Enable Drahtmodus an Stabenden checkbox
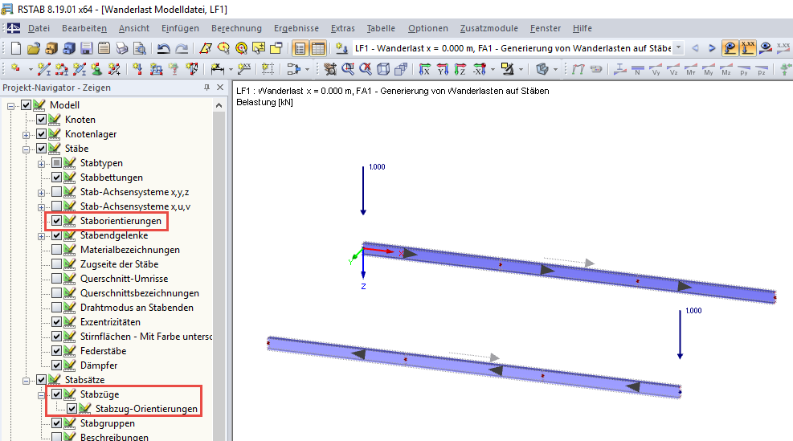The height and width of the screenshot is (441, 793). click(56, 308)
